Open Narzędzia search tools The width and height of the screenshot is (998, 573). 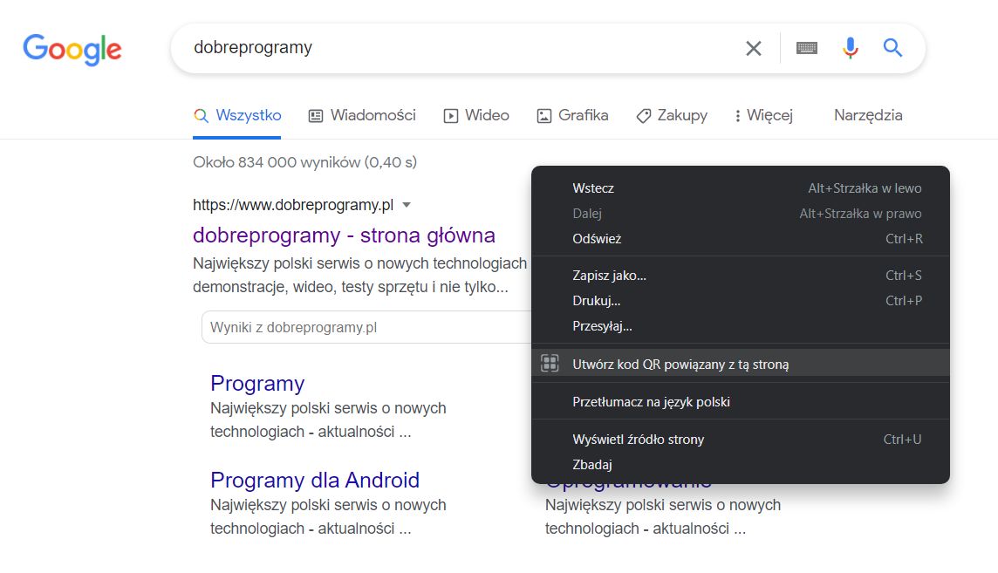(x=868, y=115)
